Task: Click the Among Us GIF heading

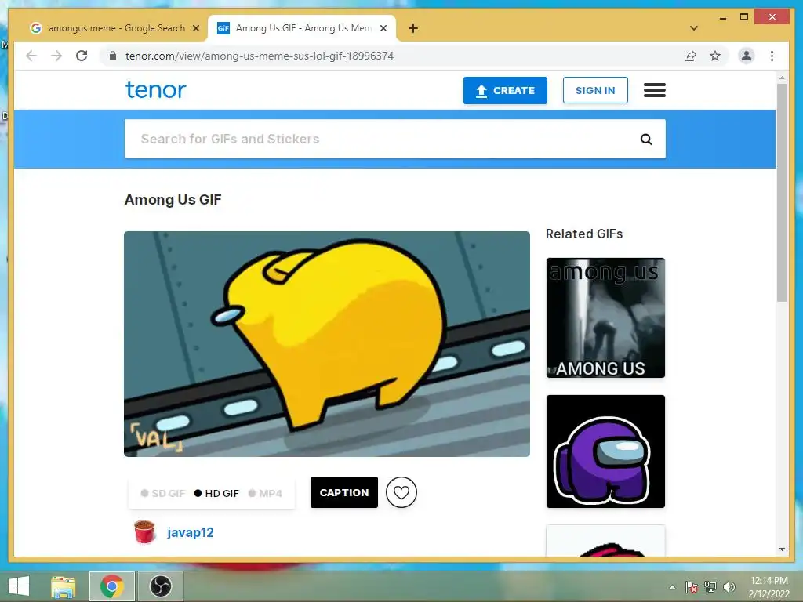Action: [x=173, y=200]
